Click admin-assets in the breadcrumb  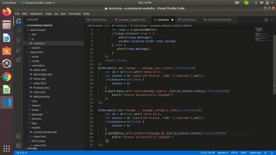[x=95, y=25]
